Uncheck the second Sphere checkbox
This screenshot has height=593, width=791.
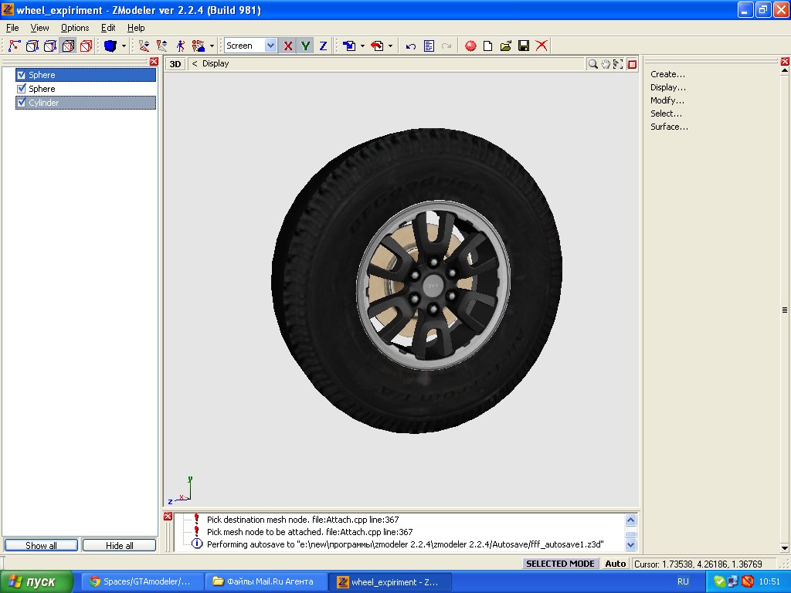(x=22, y=89)
